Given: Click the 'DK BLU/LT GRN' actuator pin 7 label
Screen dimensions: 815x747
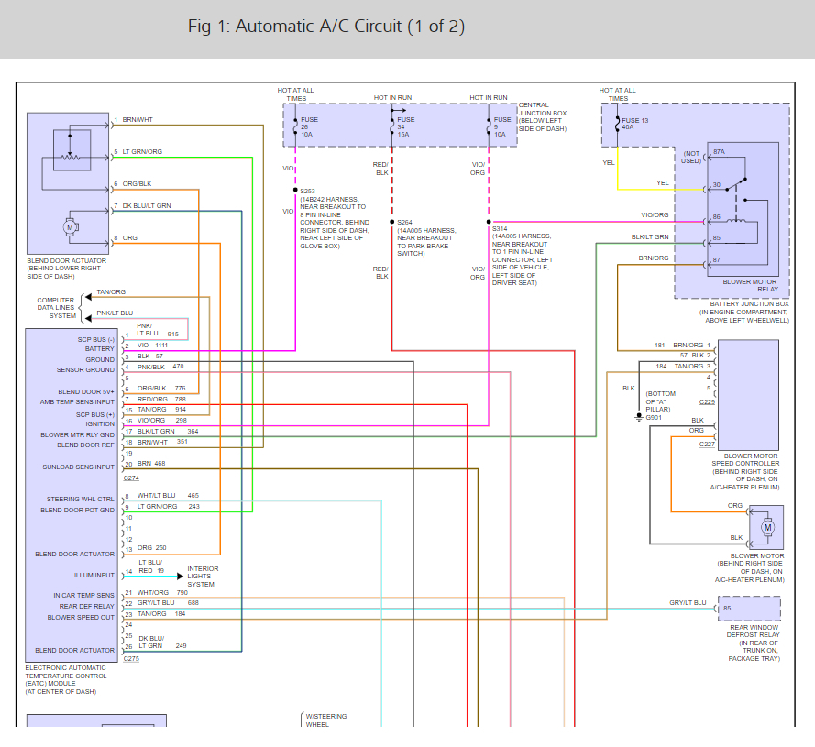Looking at the screenshot, I should [x=147, y=206].
